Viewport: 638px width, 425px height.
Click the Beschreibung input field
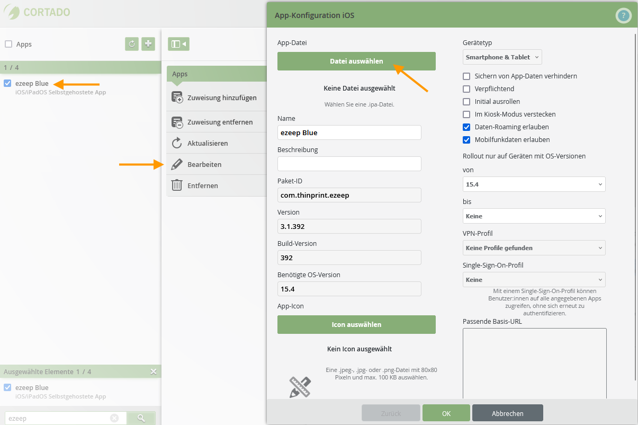click(349, 164)
